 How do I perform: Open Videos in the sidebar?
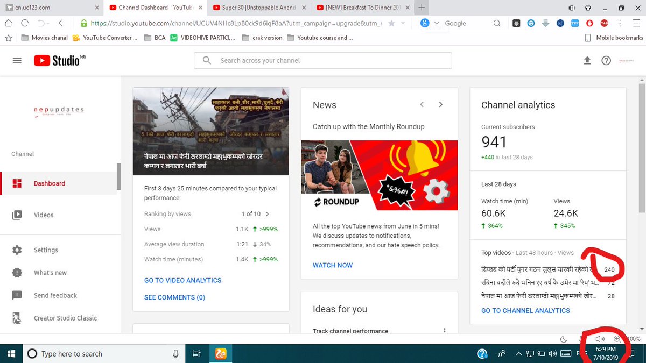pos(58,215)
